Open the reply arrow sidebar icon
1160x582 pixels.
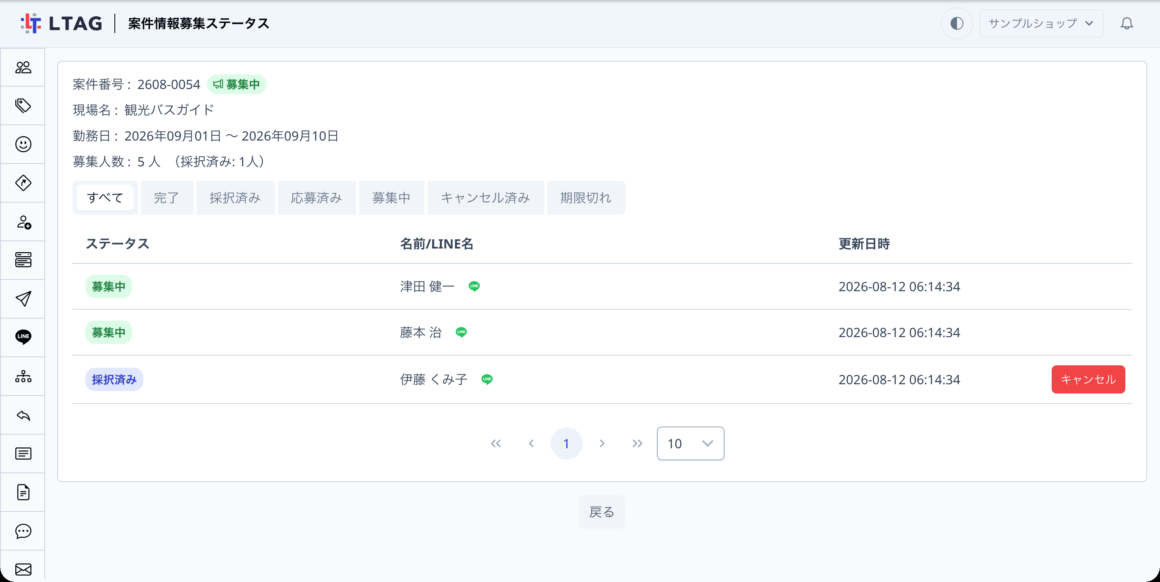[23, 415]
